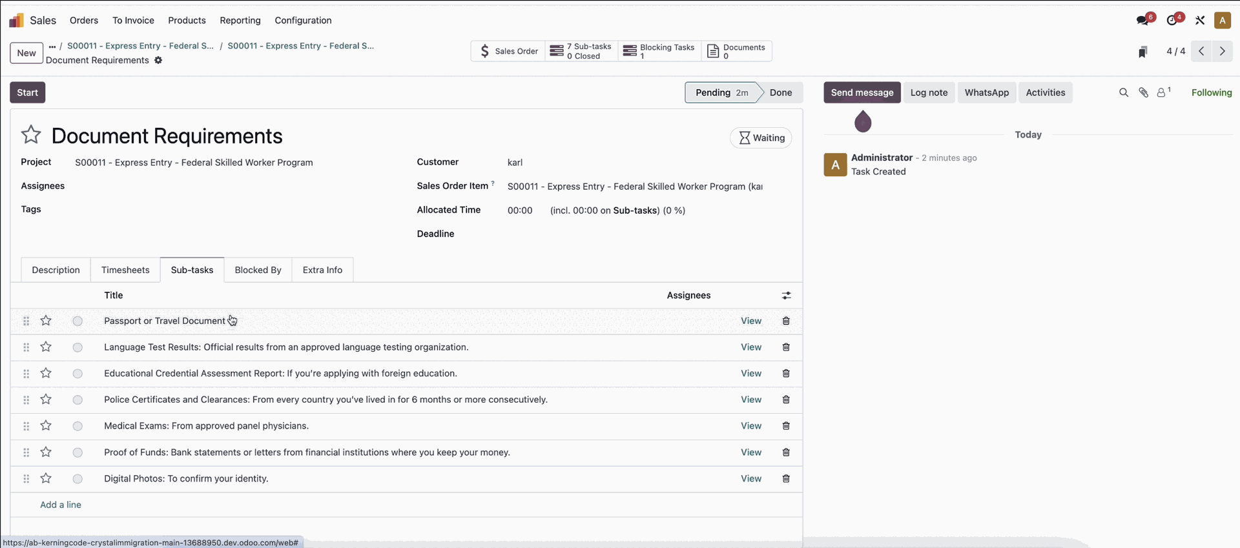Star the Passport or Travel Document sub-task
Viewport: 1240px width, 548px height.
click(46, 321)
